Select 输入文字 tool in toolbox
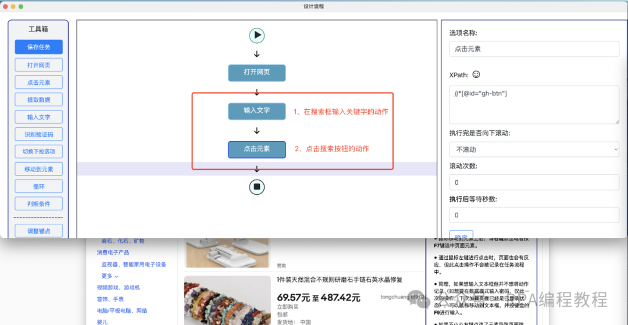628x325 pixels. point(39,117)
